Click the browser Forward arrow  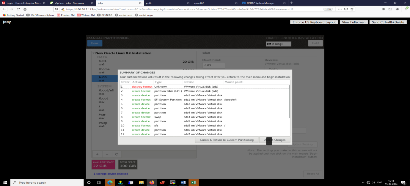coord(11,9)
